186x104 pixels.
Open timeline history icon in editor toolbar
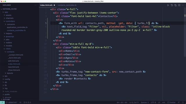click(x=172, y=5)
